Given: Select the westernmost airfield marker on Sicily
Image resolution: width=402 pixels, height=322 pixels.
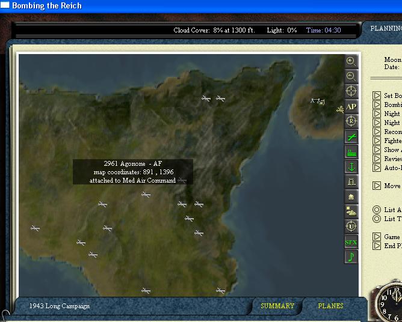Looking at the screenshot, I should [35, 228].
